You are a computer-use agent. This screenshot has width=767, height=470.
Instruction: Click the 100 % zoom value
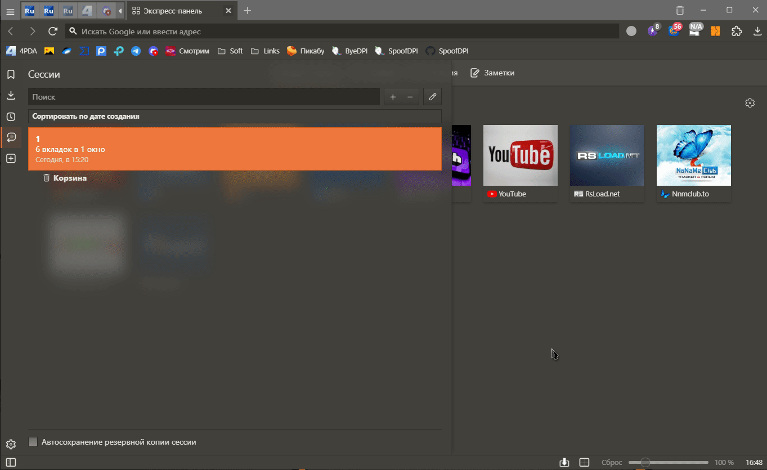[724, 463]
